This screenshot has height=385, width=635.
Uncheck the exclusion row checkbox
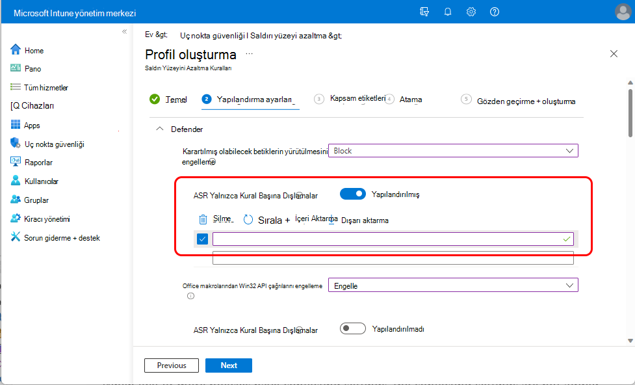point(203,239)
